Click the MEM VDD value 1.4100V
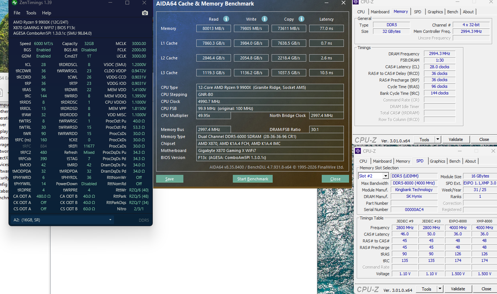The image size is (497, 294). tap(139, 90)
